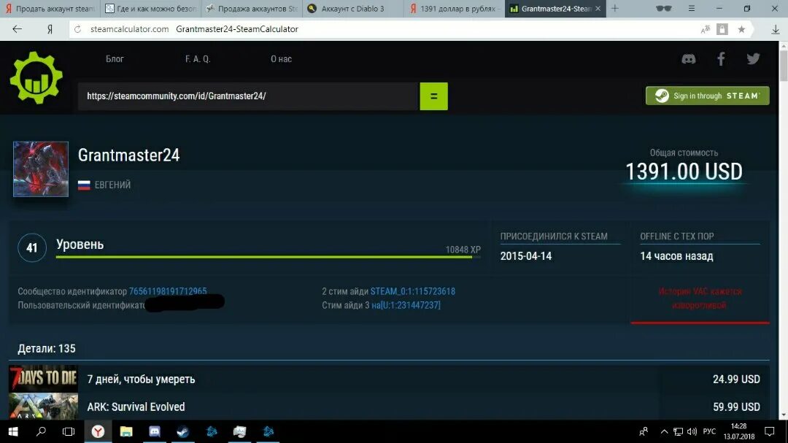Image resolution: width=788 pixels, height=443 pixels.
Task: Click the incognito sunglasses icon
Action: (663, 9)
